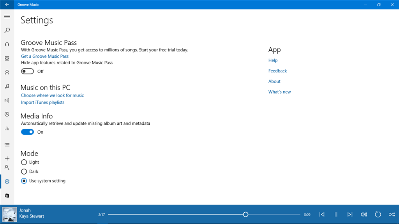Toggle repeat mode

click(378, 215)
